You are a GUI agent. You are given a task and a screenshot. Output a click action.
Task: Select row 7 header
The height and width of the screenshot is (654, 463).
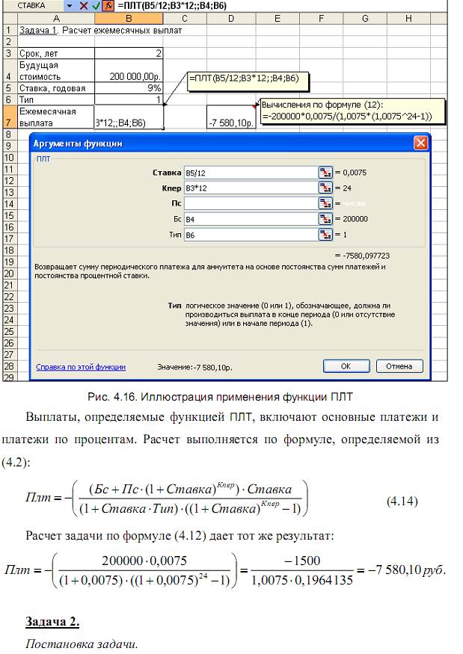pyautogui.click(x=9, y=117)
